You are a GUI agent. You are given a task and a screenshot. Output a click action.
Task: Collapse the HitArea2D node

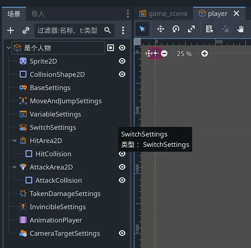pos(14,141)
